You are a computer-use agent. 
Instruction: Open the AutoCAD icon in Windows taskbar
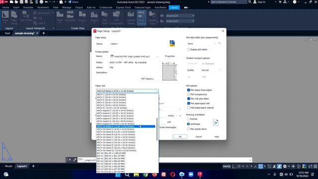coord(200,175)
